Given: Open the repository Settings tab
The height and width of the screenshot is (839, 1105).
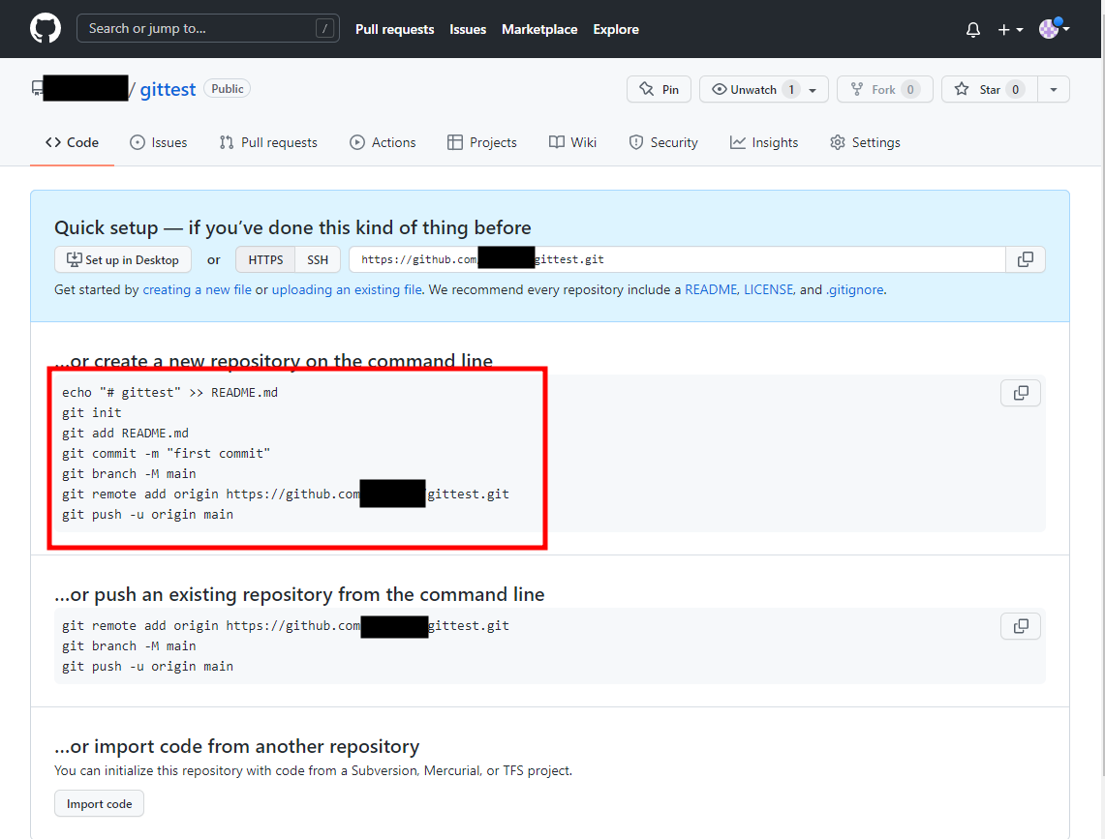Looking at the screenshot, I should point(866,142).
